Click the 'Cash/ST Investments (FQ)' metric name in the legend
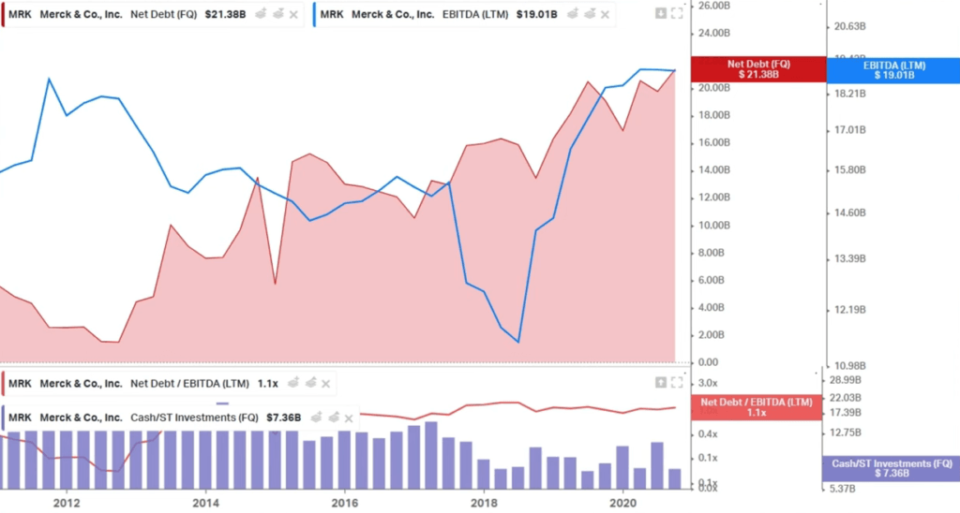Image resolution: width=960 pixels, height=513 pixels. 194,418
